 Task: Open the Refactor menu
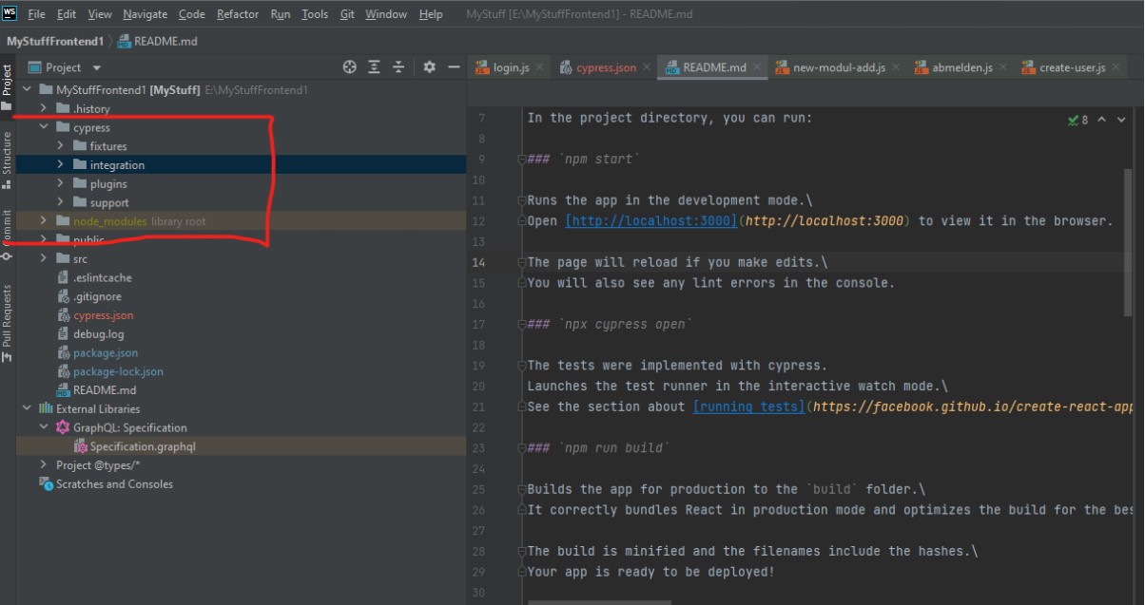238,14
